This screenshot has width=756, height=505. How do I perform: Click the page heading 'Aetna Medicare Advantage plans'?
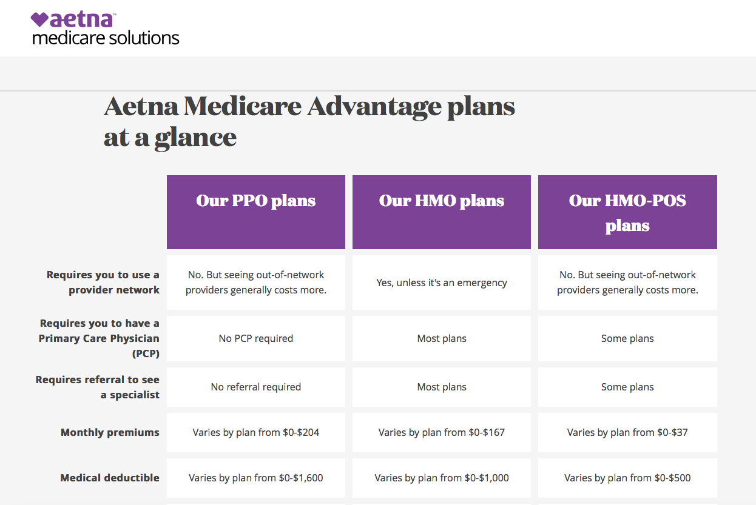pos(309,107)
